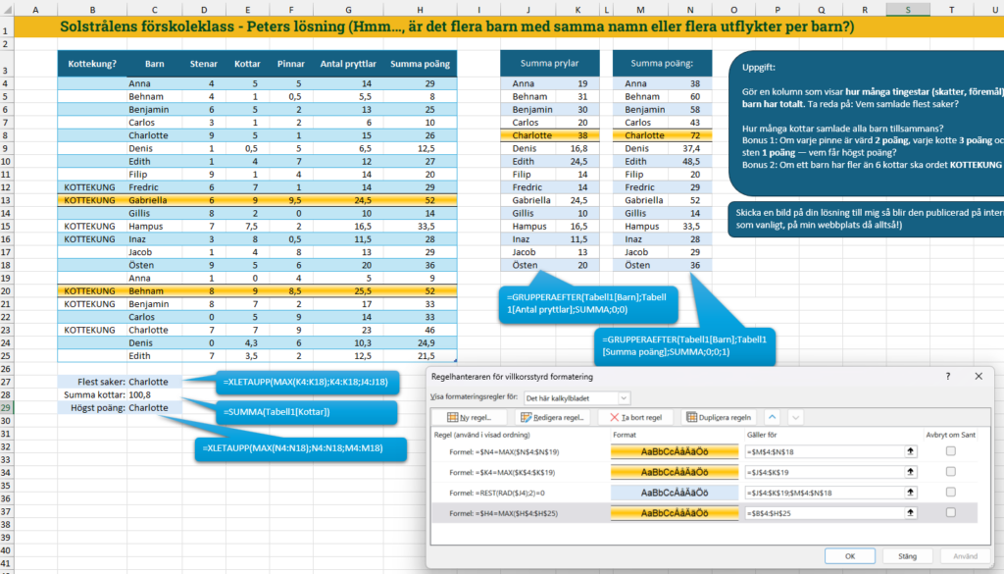The width and height of the screenshot is (1004, 574).
Task: Edit applies-to field =$B$4:$H$25
Action: [x=824, y=513]
